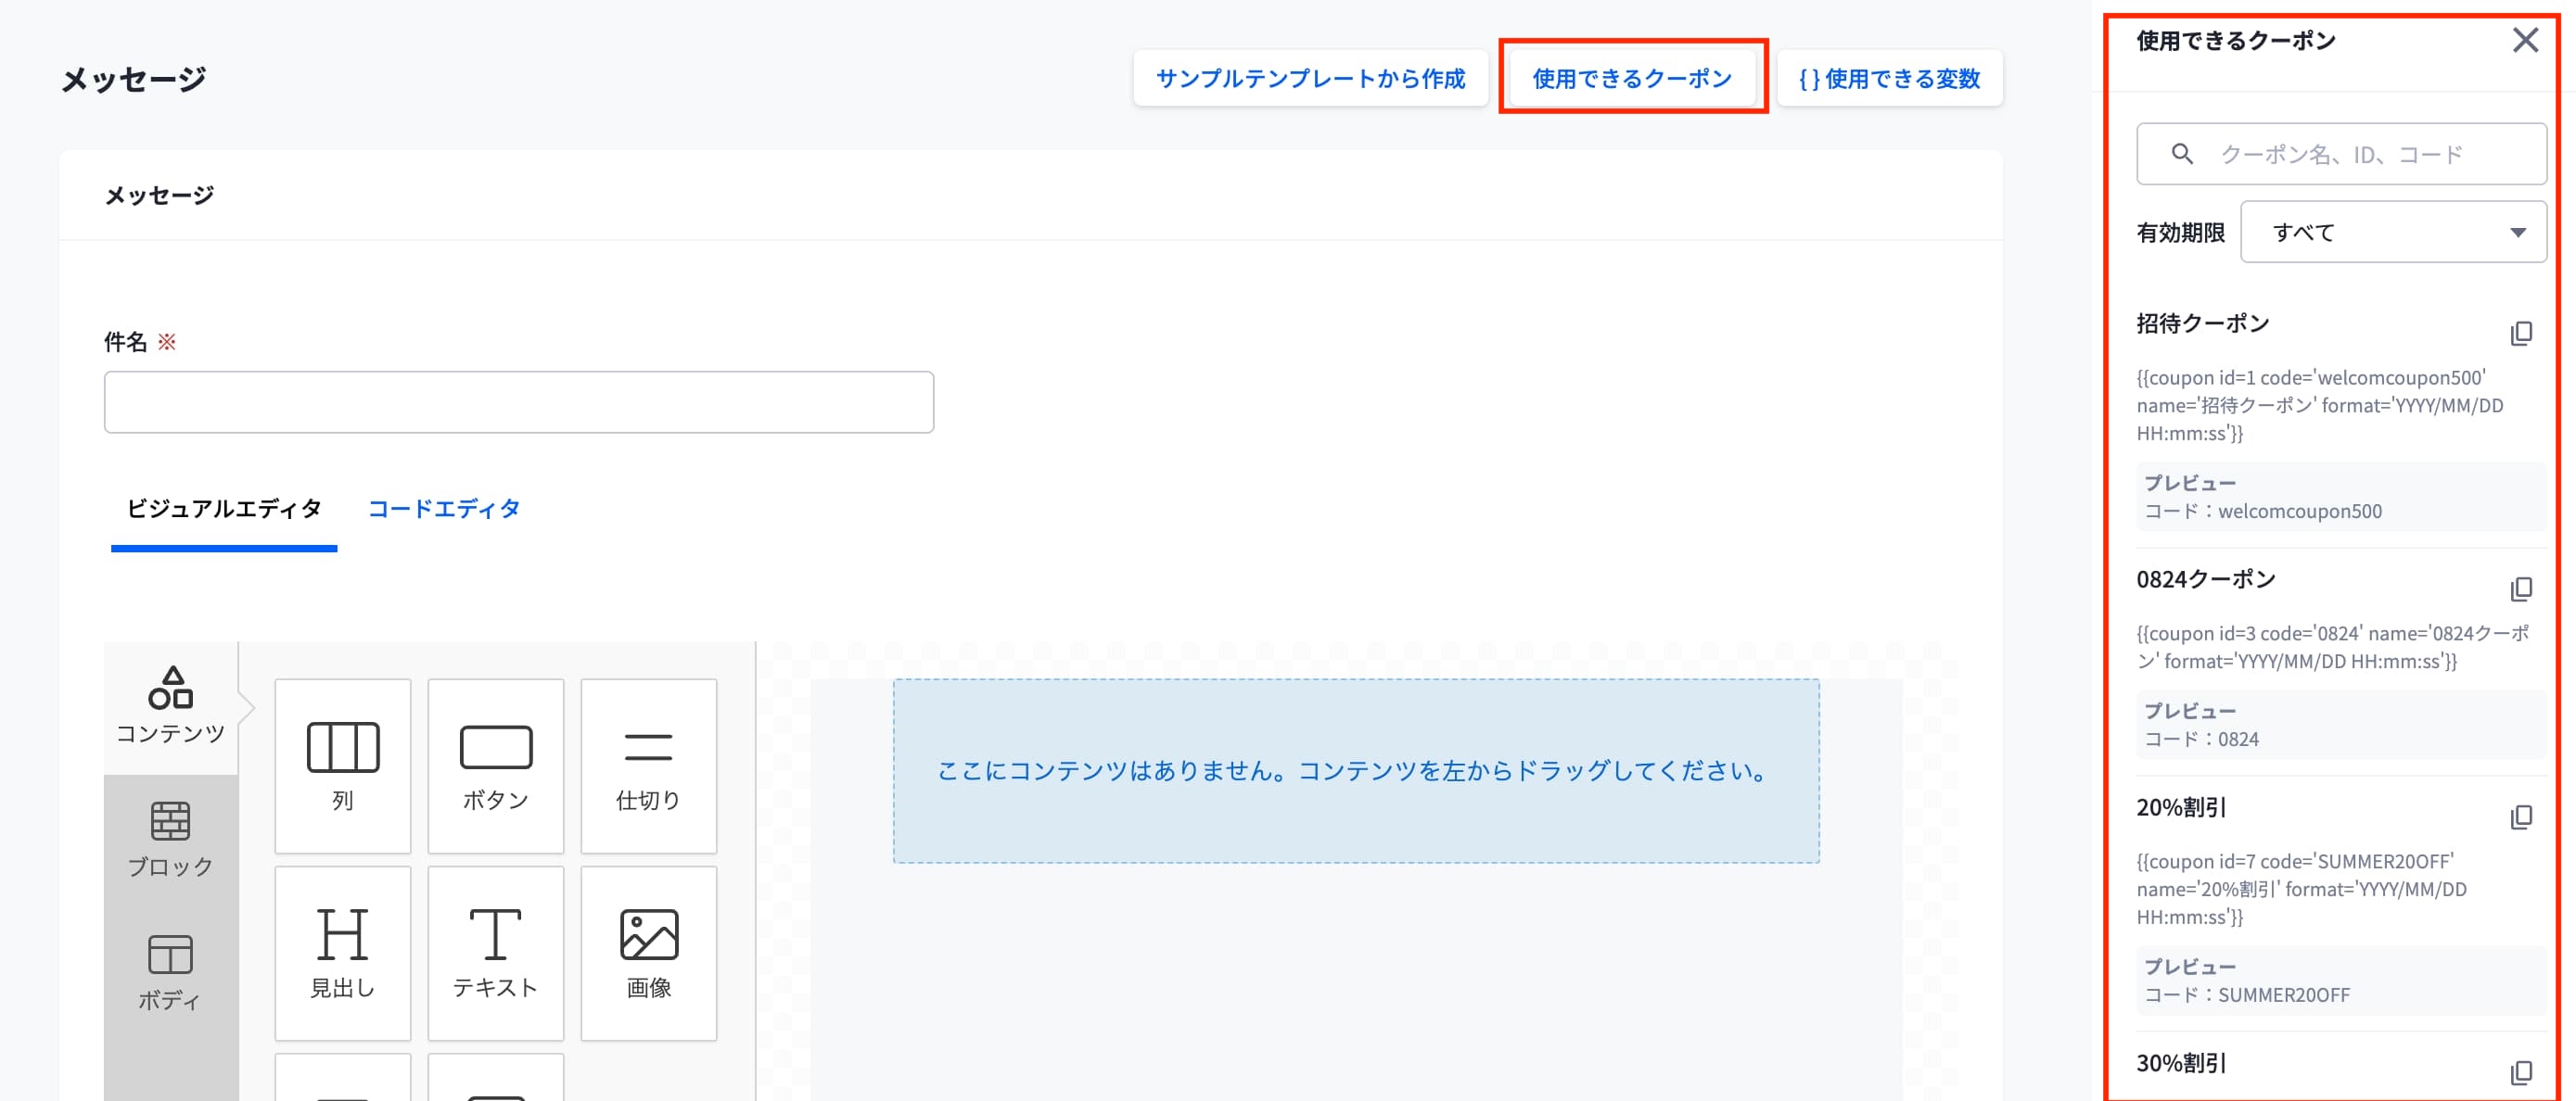Close the 使用できるクーポン panel

click(2525, 41)
